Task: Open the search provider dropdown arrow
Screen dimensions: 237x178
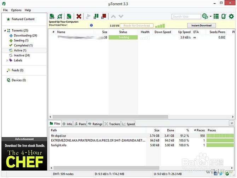Action: (x=210, y=16)
